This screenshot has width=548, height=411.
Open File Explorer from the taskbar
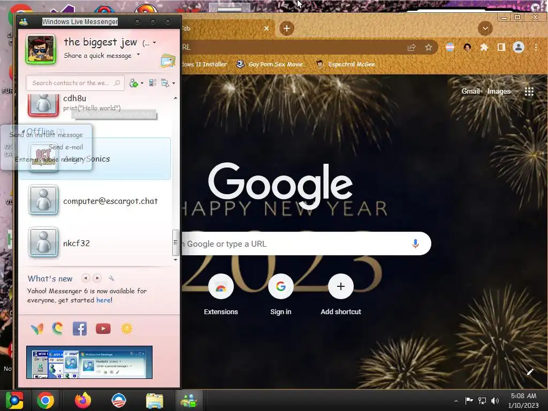155,400
